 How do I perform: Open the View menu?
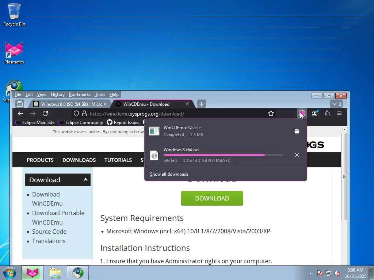coord(42,94)
